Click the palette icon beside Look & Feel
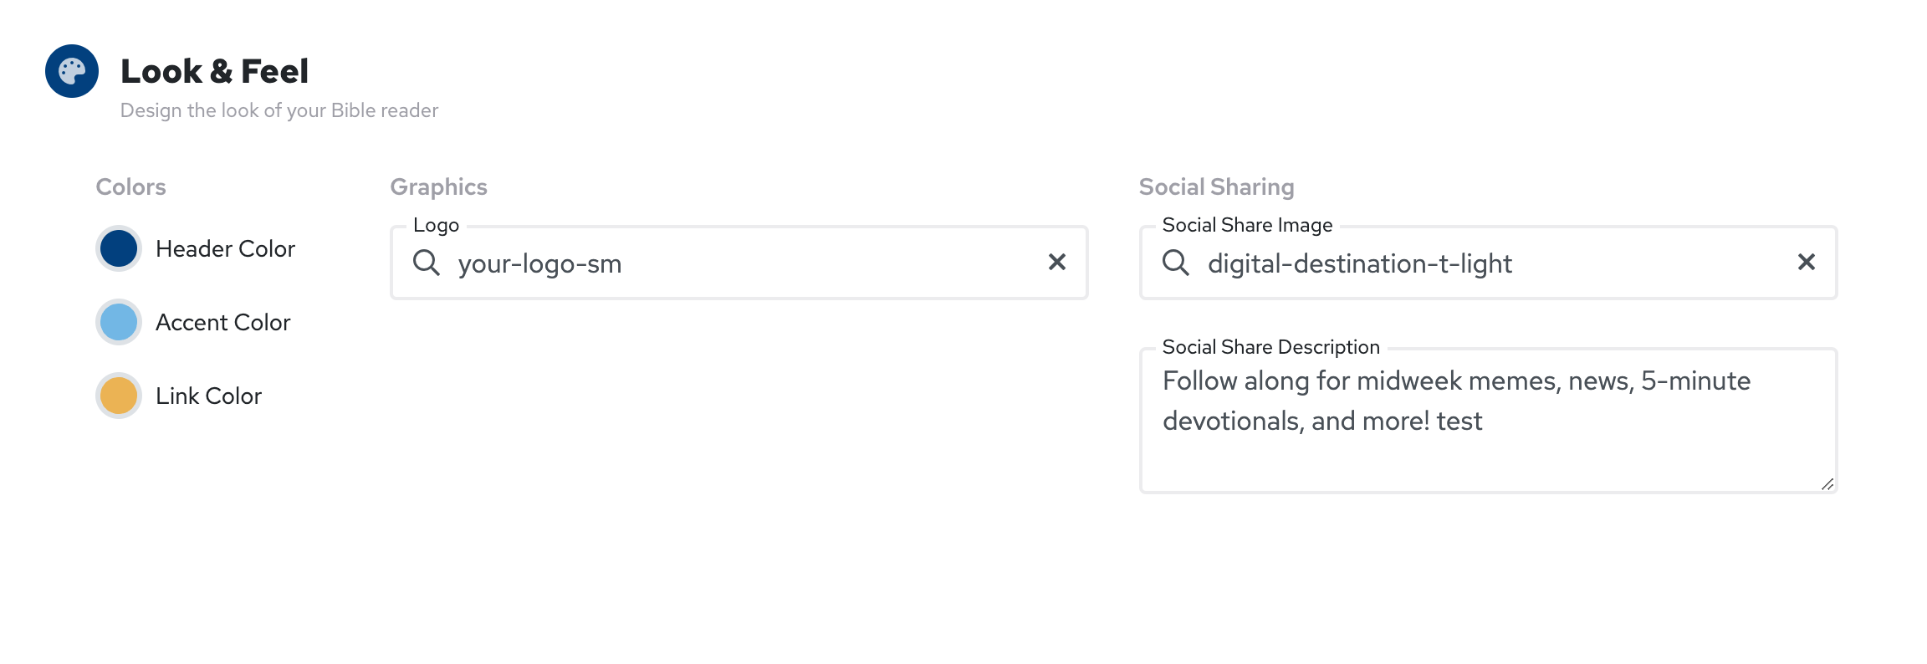This screenshot has width=1927, height=664. click(x=72, y=71)
